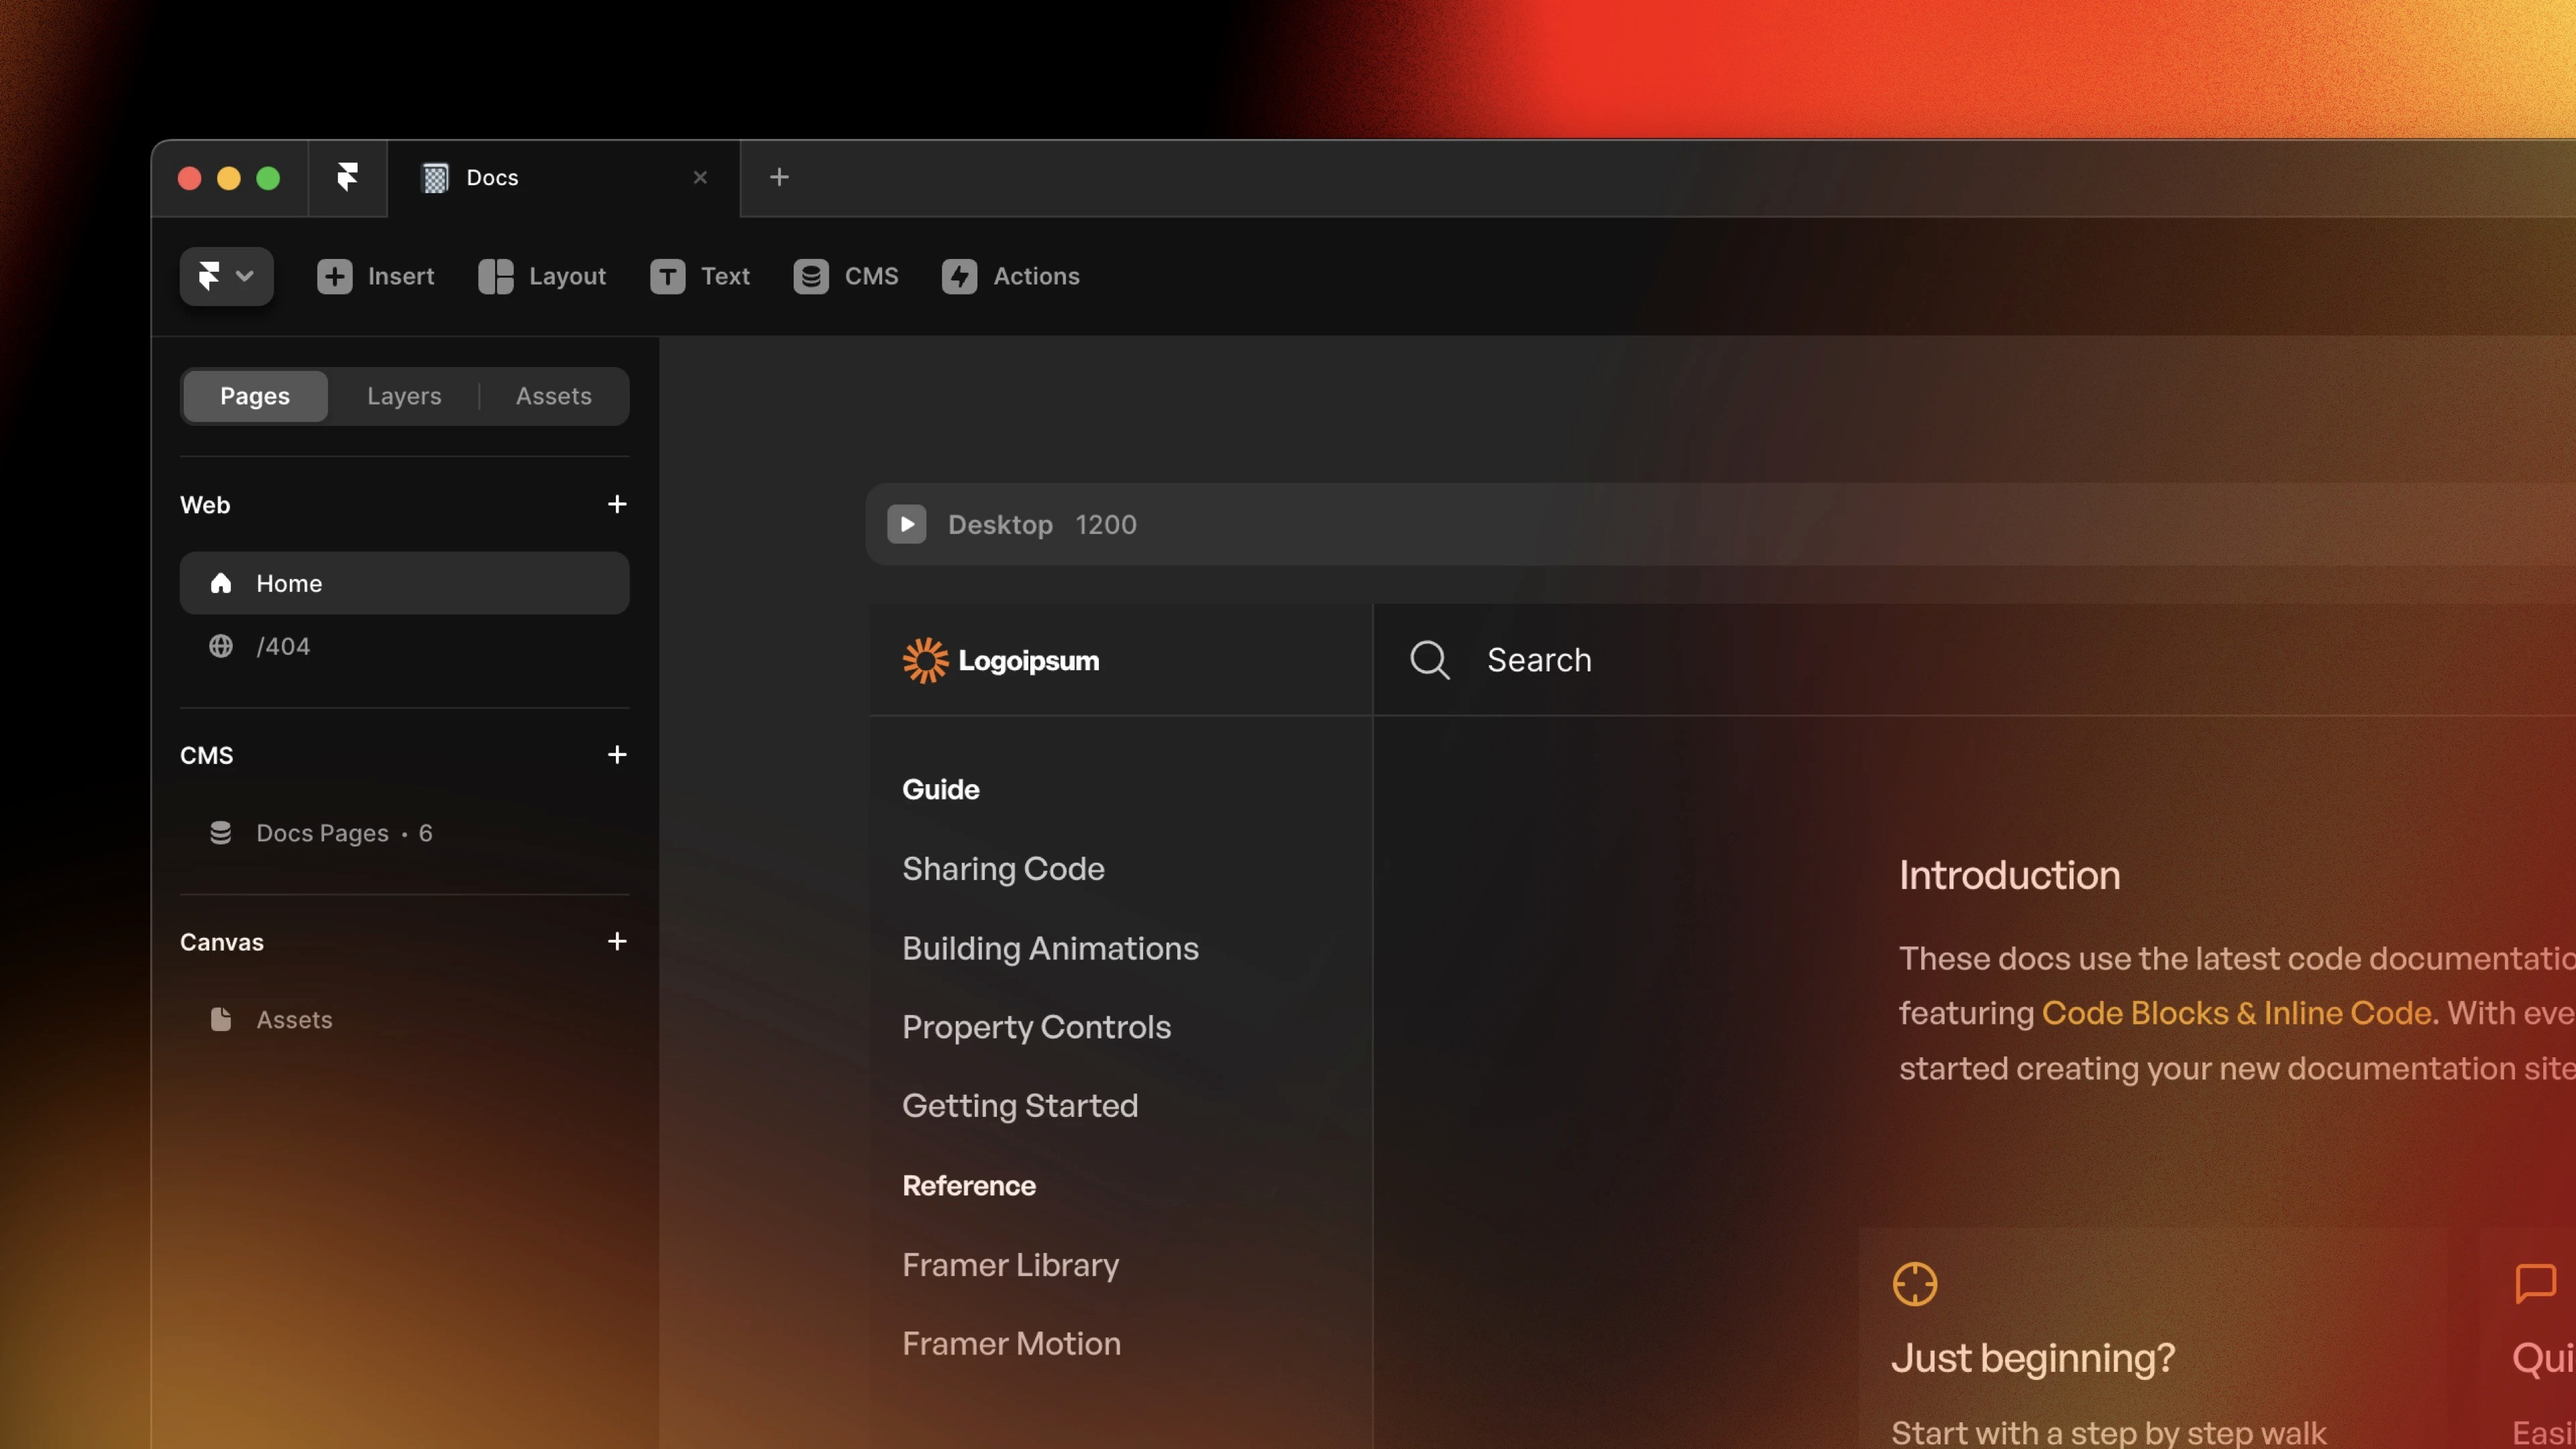Open the Property Controls doc link
The width and height of the screenshot is (2576, 1449).
(x=1036, y=1027)
